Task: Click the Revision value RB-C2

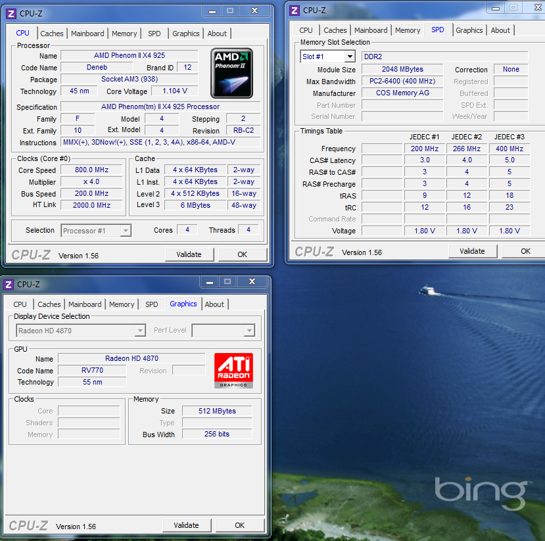Action: tap(243, 130)
